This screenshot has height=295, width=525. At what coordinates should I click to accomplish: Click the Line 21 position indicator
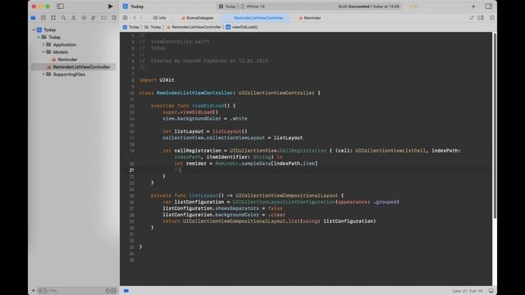click(468, 291)
